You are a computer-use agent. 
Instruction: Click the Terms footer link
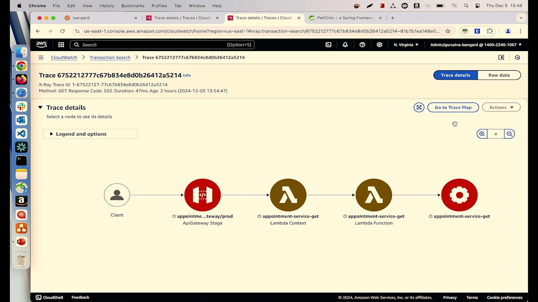472,298
